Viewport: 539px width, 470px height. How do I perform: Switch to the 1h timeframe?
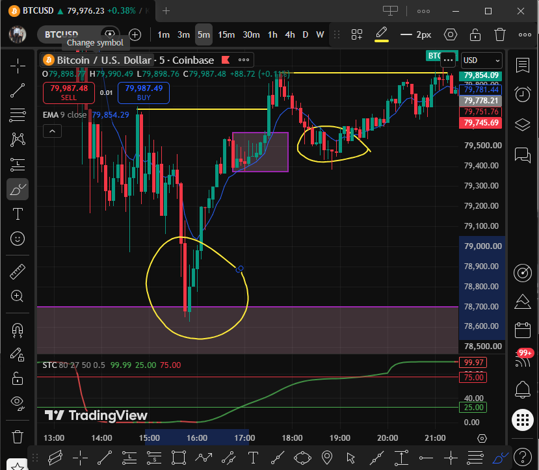272,34
